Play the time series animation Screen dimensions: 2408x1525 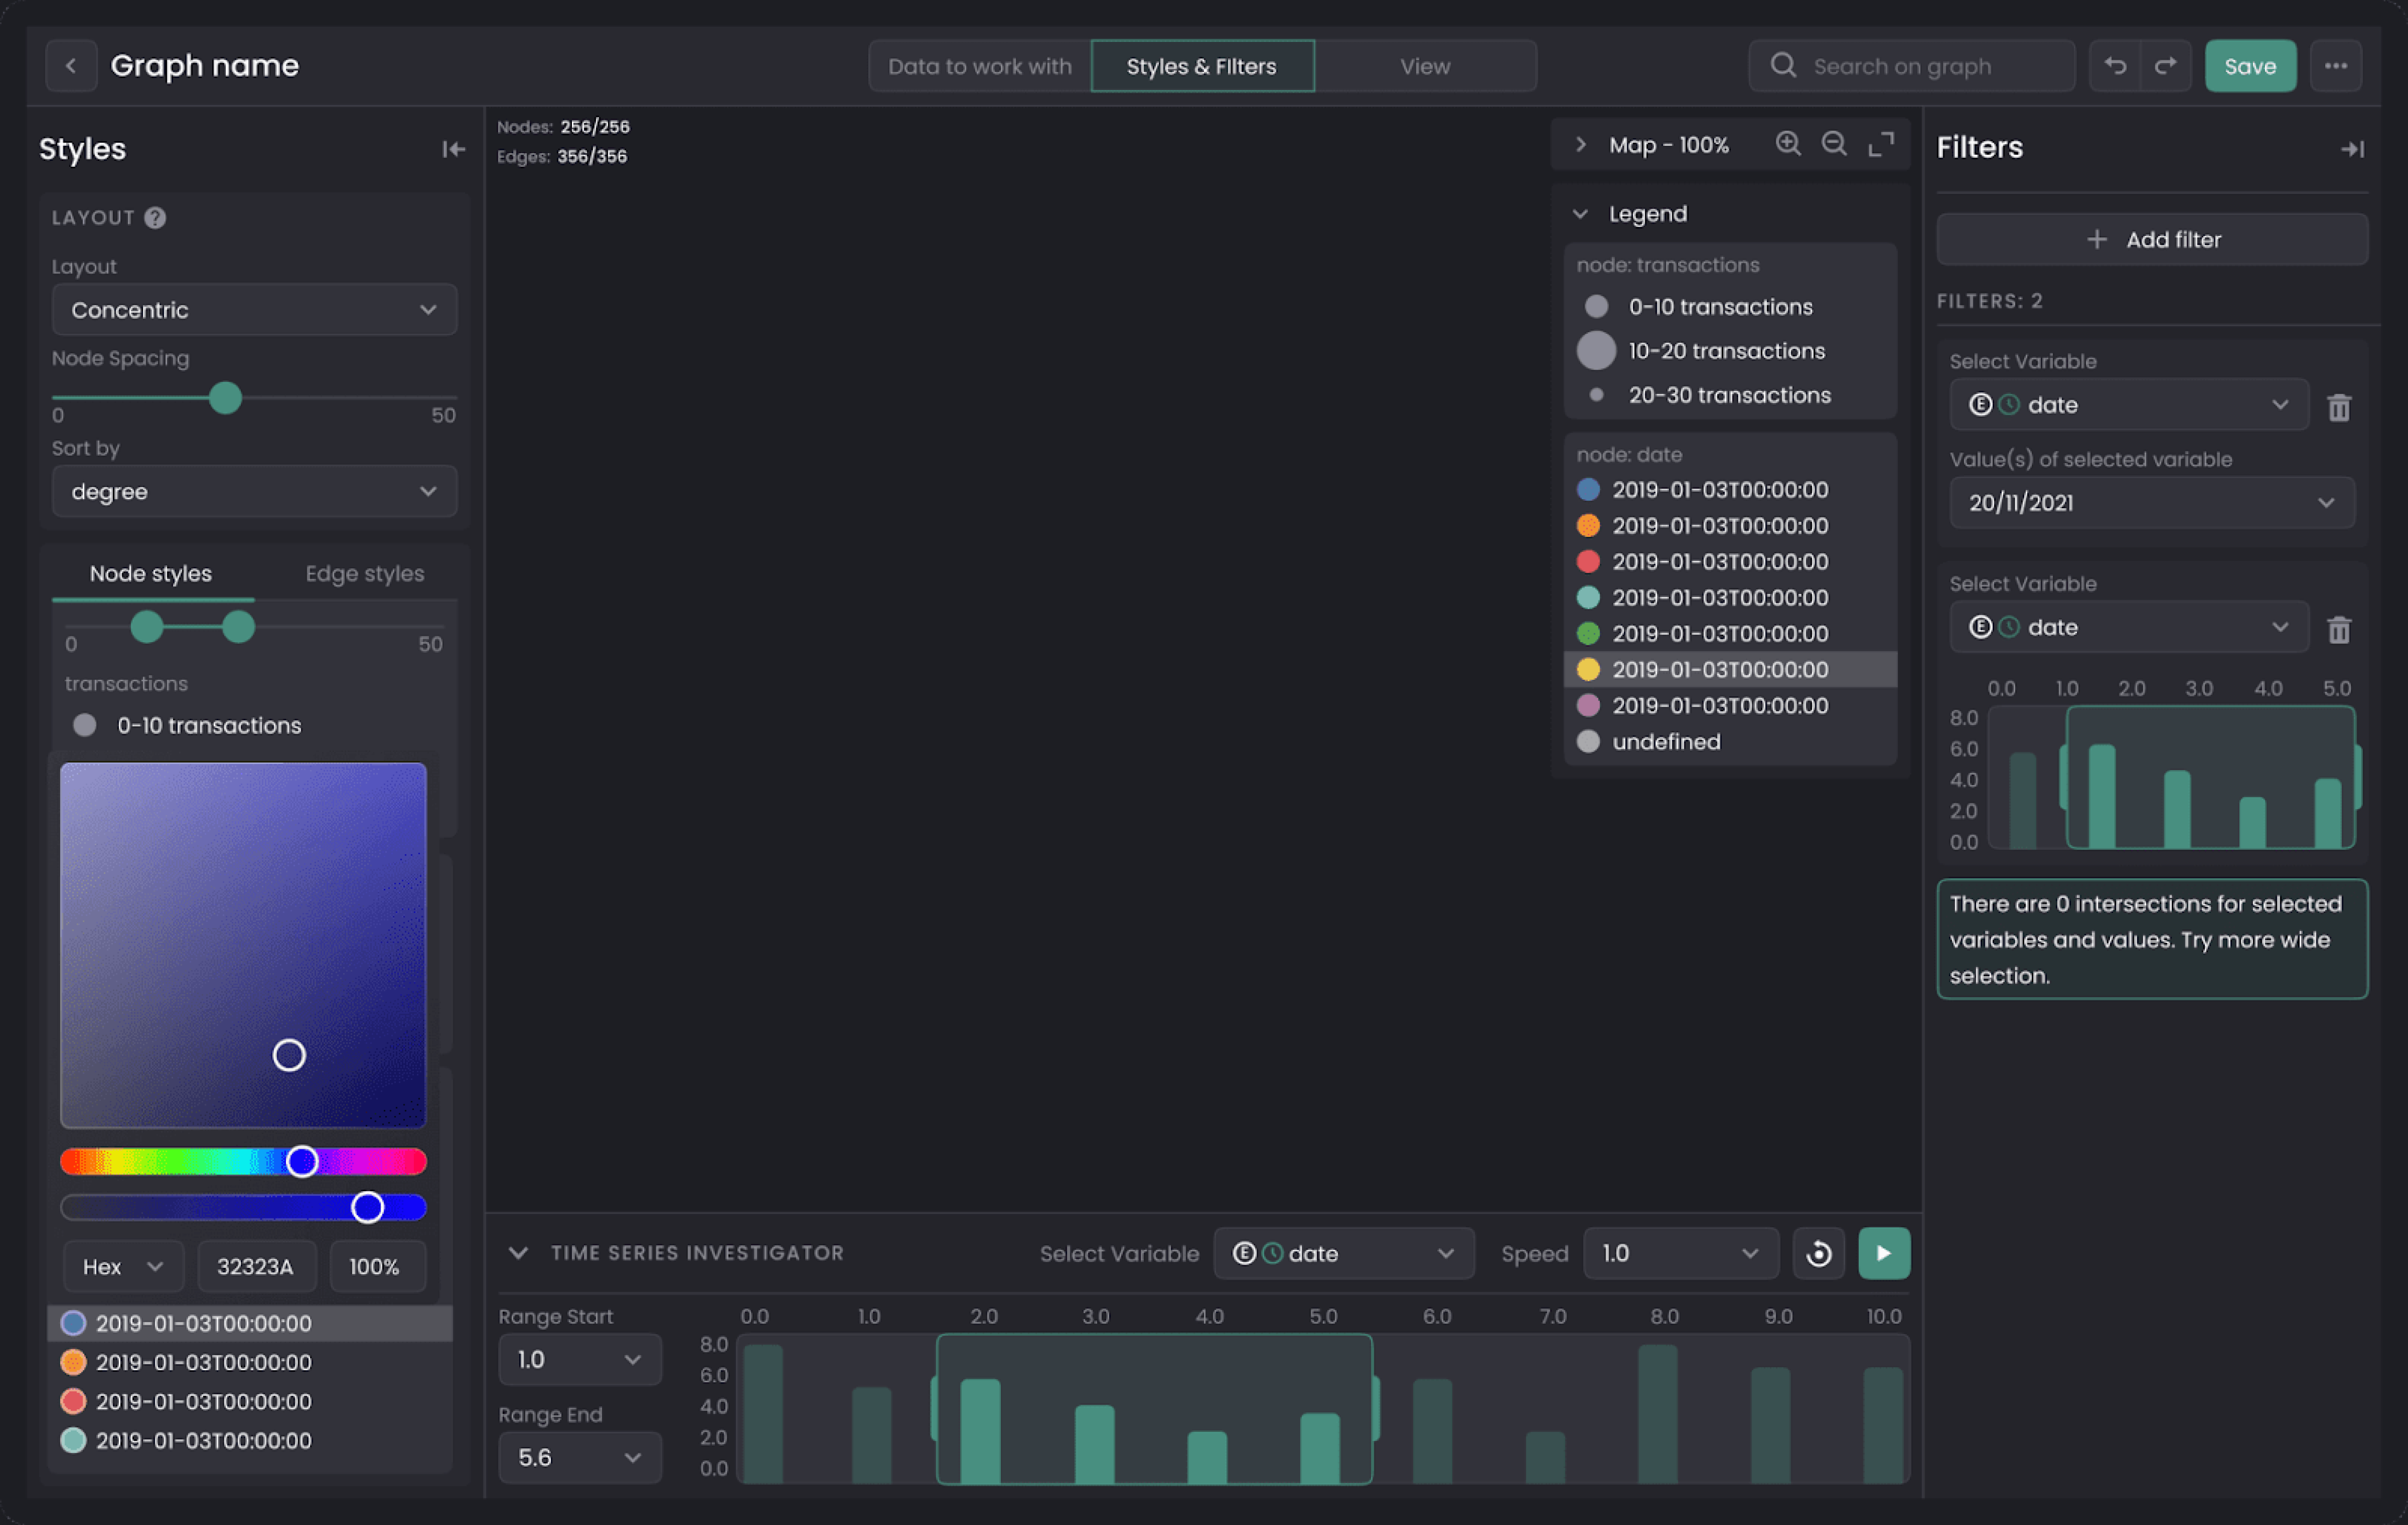click(x=1884, y=1252)
